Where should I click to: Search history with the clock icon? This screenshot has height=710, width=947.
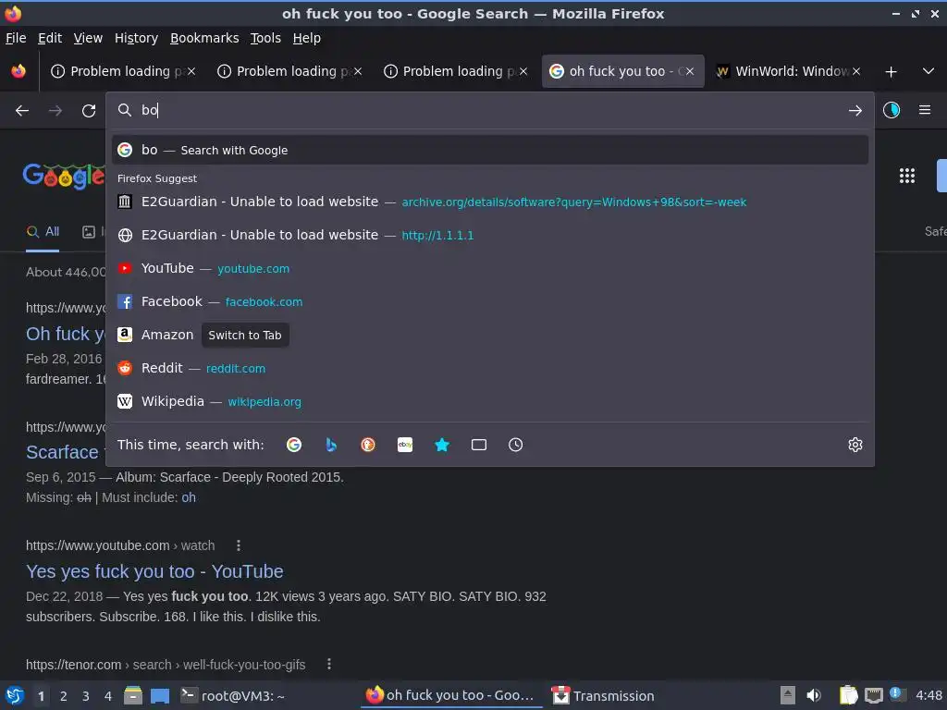[x=516, y=445]
